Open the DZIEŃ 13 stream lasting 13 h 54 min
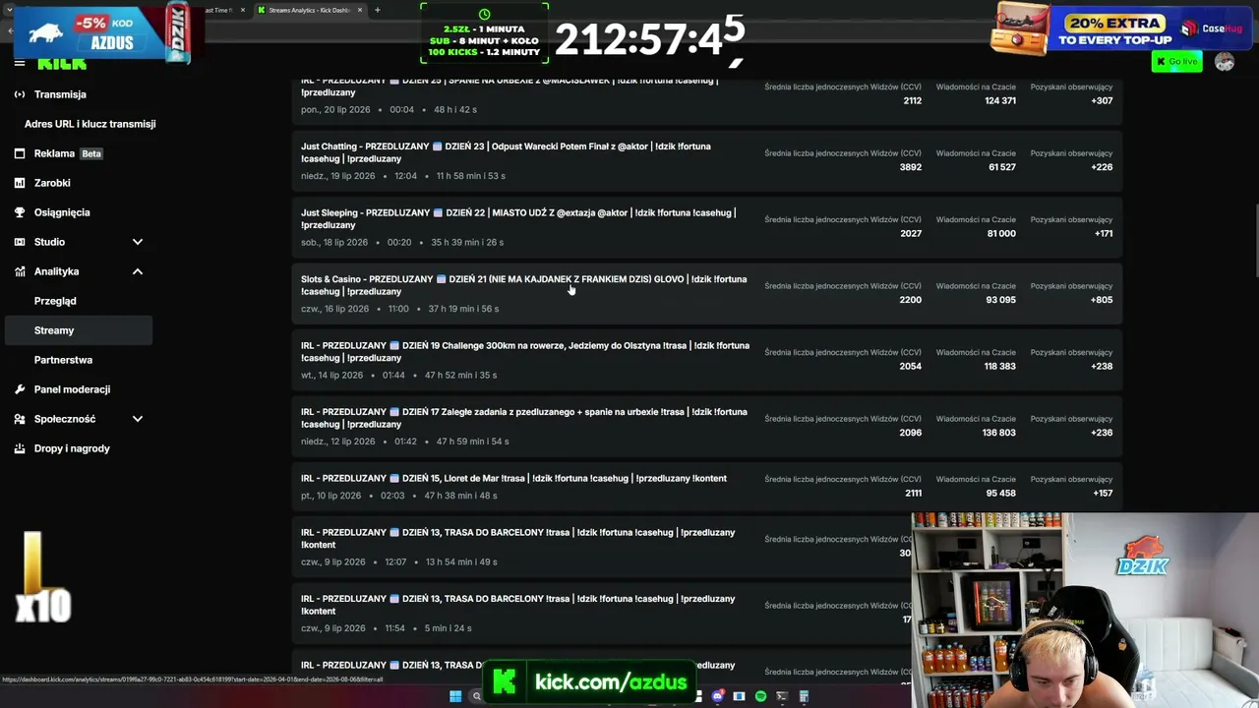The image size is (1259, 708). (x=602, y=546)
